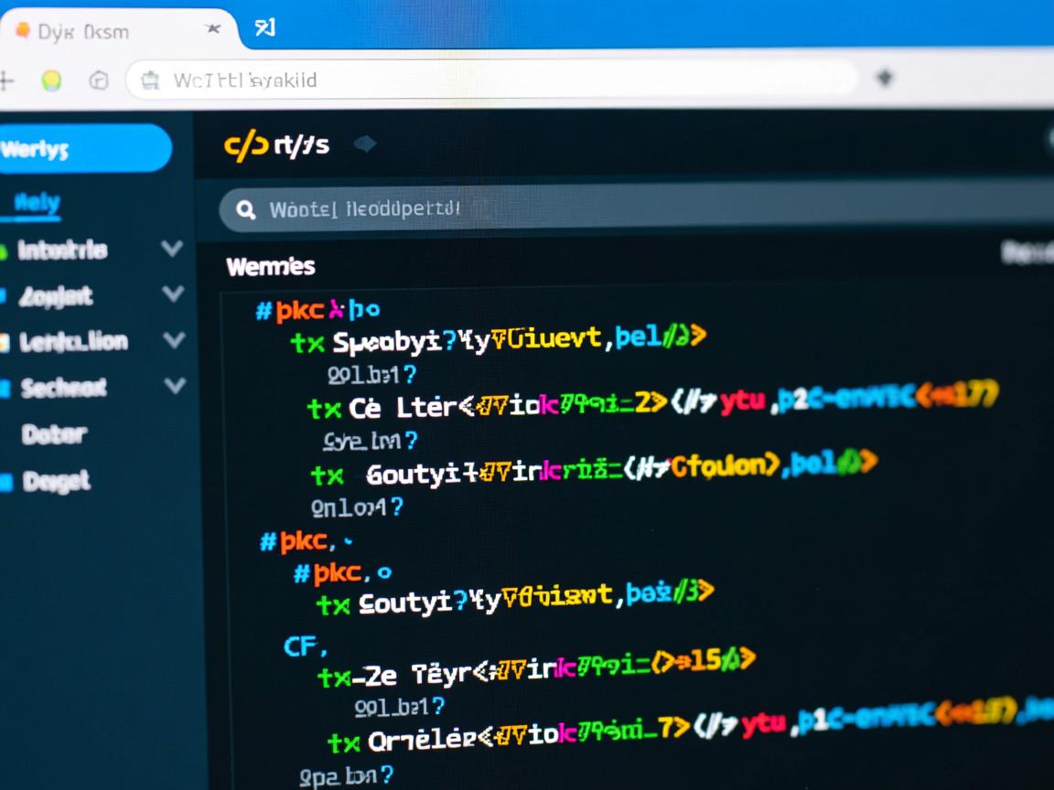
Task: Click the site info icon inside address bar
Action: click(150, 80)
